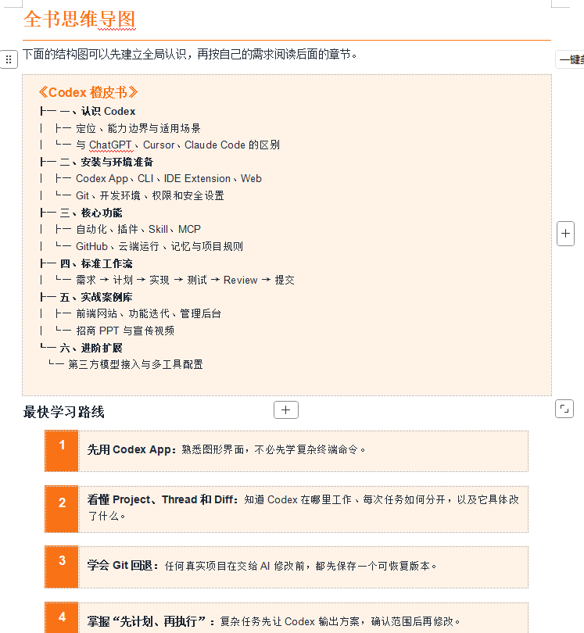Click the plus button beside 最快学习路线 heading

pyautogui.click(x=286, y=410)
